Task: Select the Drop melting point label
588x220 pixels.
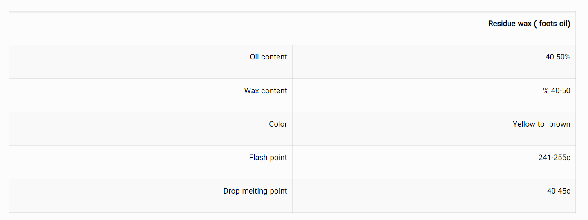Action: pos(255,191)
